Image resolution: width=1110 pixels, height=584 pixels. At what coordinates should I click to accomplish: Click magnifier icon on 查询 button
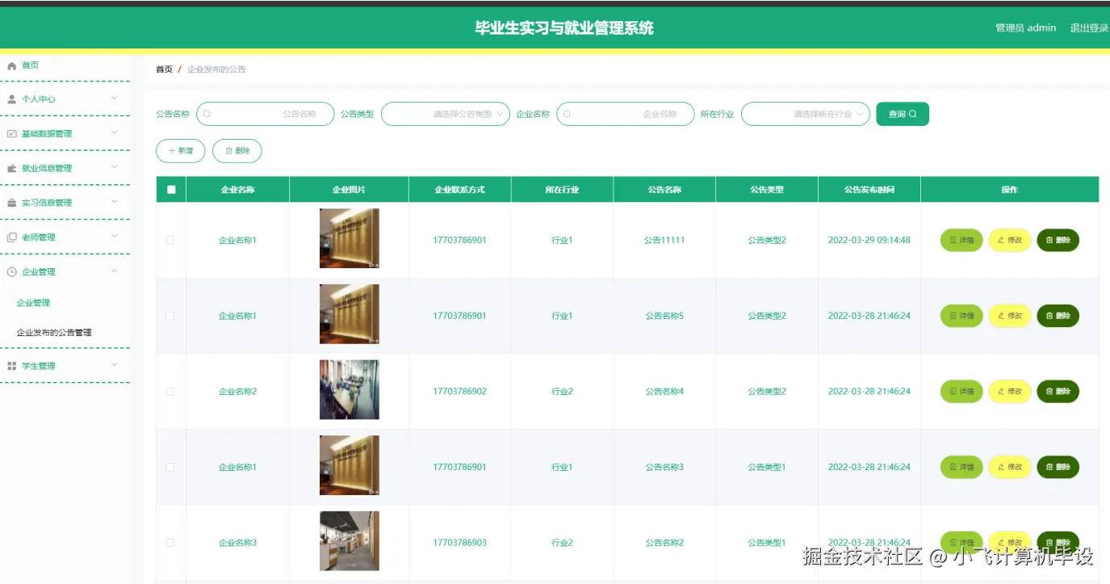pyautogui.click(x=913, y=114)
